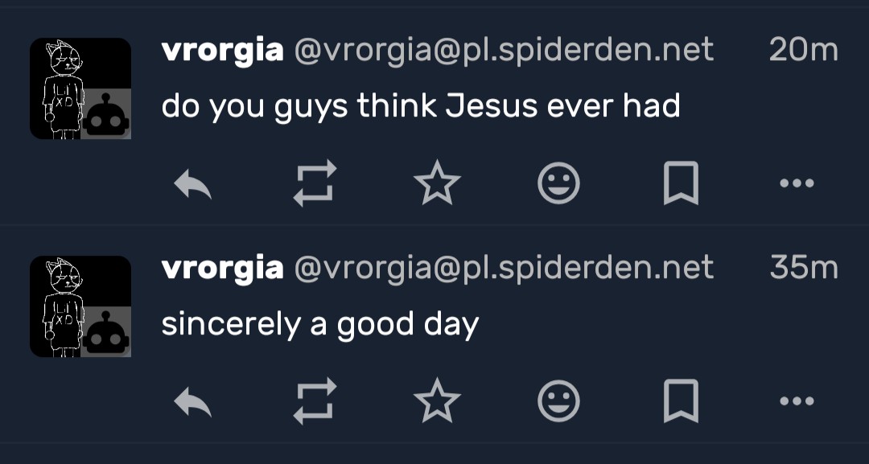Viewport: 869px width, 464px height.
Task: Repeat the "do you guys think Jesus" post
Action: [315, 184]
